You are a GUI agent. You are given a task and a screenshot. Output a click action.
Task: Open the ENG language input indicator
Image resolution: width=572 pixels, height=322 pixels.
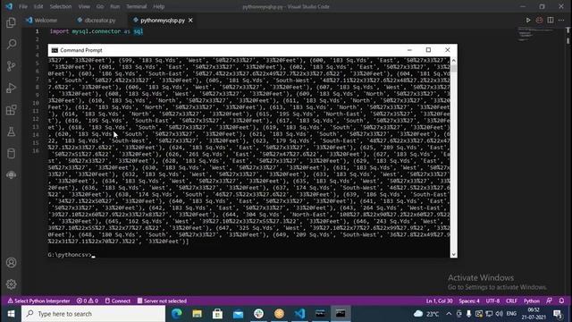pos(511,314)
